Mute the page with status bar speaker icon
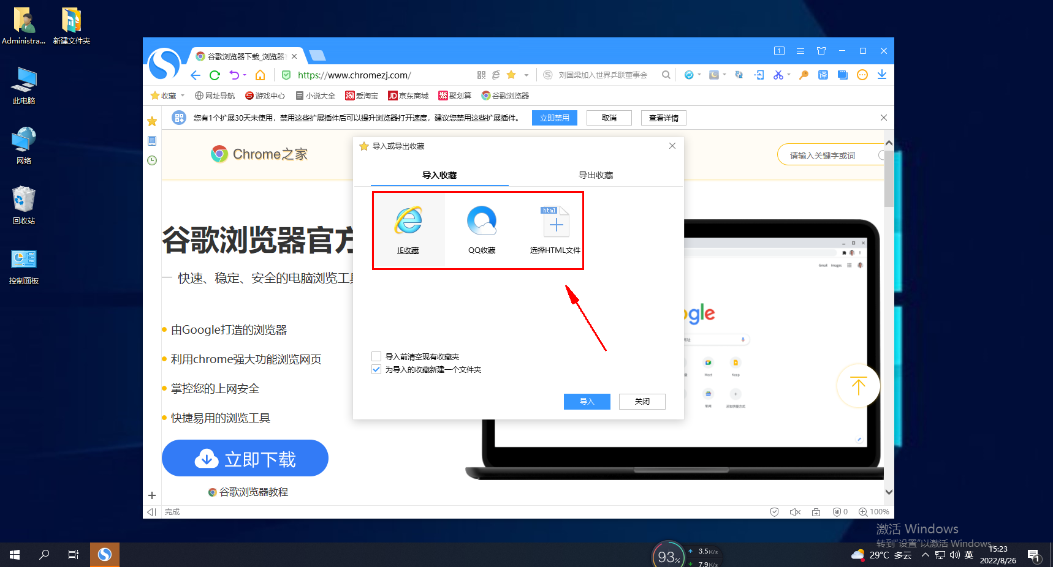Screen dimensions: 1053x567 click(795, 512)
